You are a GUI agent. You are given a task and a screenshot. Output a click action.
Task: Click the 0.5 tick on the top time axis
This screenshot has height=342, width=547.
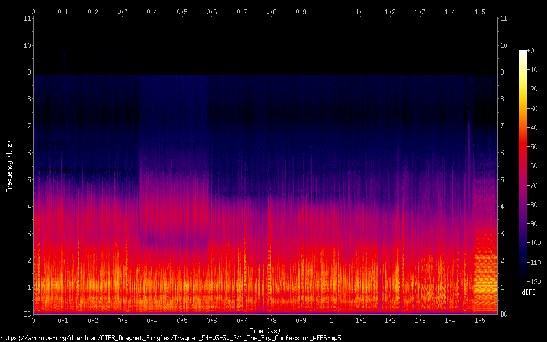[182, 12]
